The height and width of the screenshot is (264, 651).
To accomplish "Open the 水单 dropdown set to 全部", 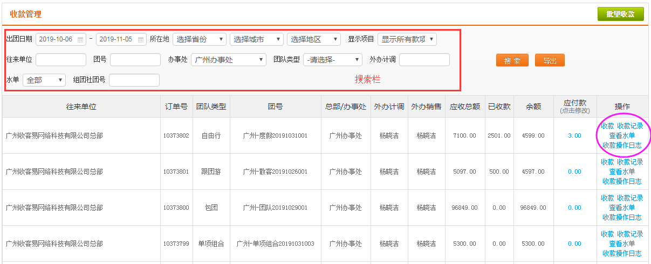I will coord(44,80).
